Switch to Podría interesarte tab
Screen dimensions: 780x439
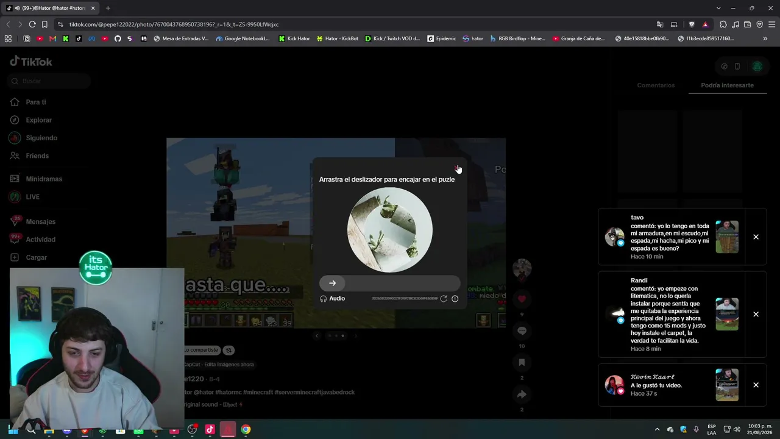(x=727, y=85)
